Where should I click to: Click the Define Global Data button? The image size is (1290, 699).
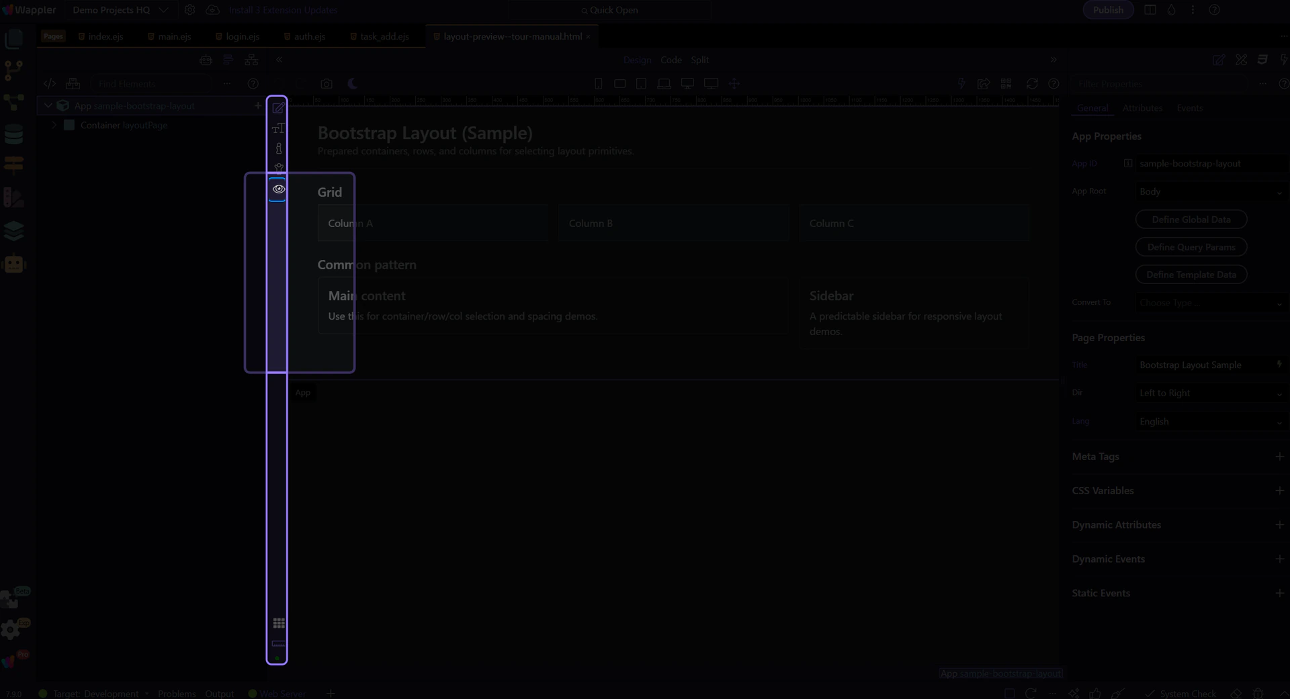click(1191, 220)
